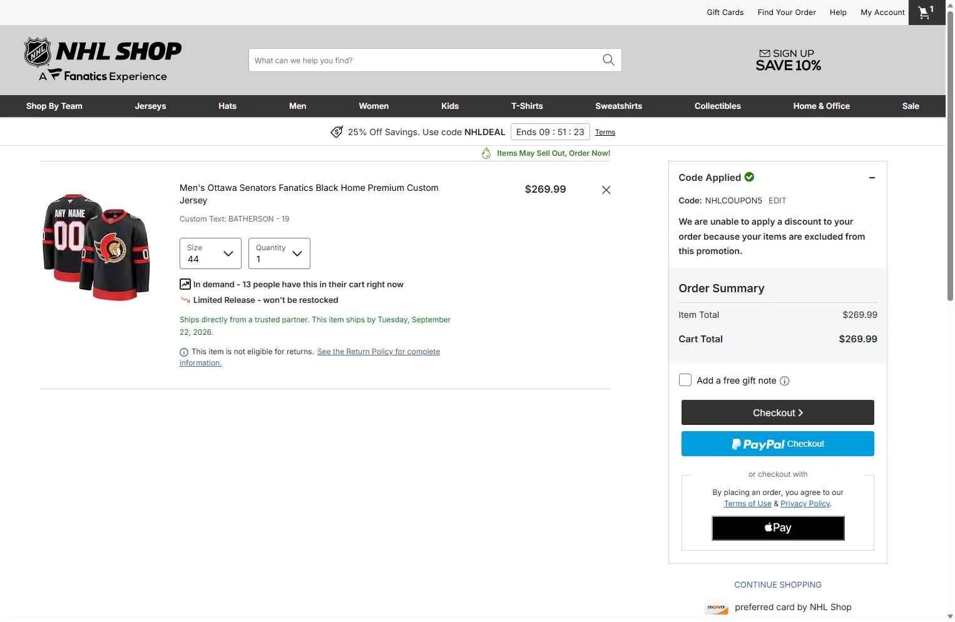The height and width of the screenshot is (622, 955).
Task: Open the Collectibles menu
Action: coord(718,106)
